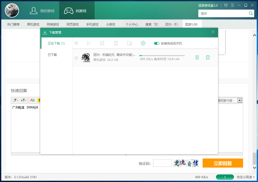Click the search magnifier icon
Screen dimensions: 258x182
251,13
